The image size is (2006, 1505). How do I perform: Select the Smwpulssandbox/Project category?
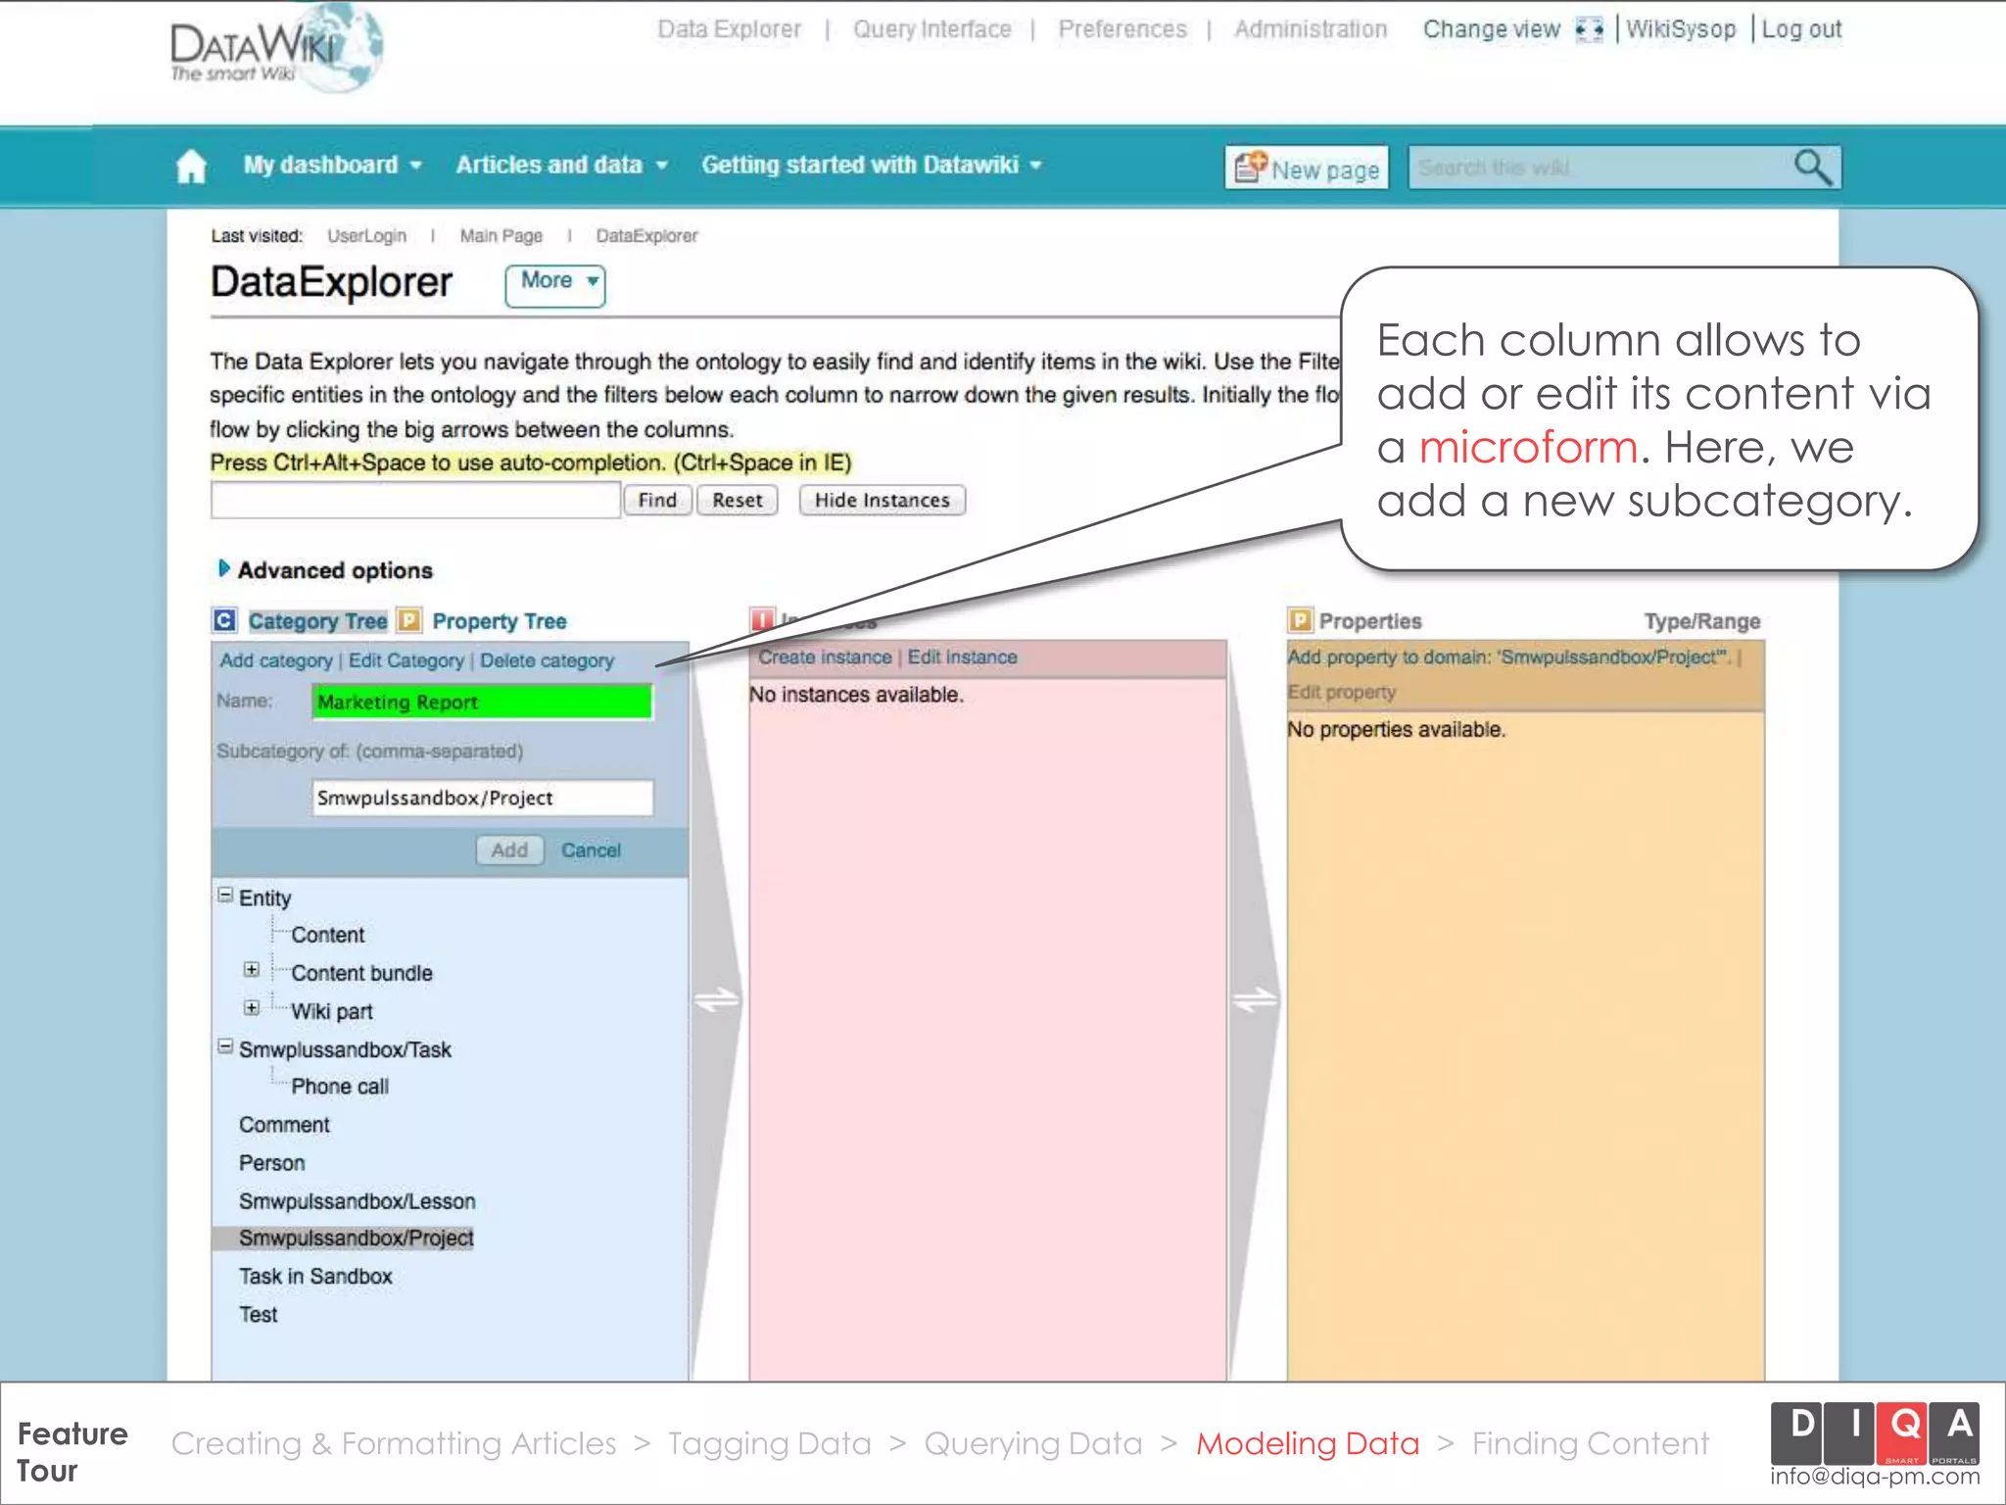pyautogui.click(x=357, y=1238)
